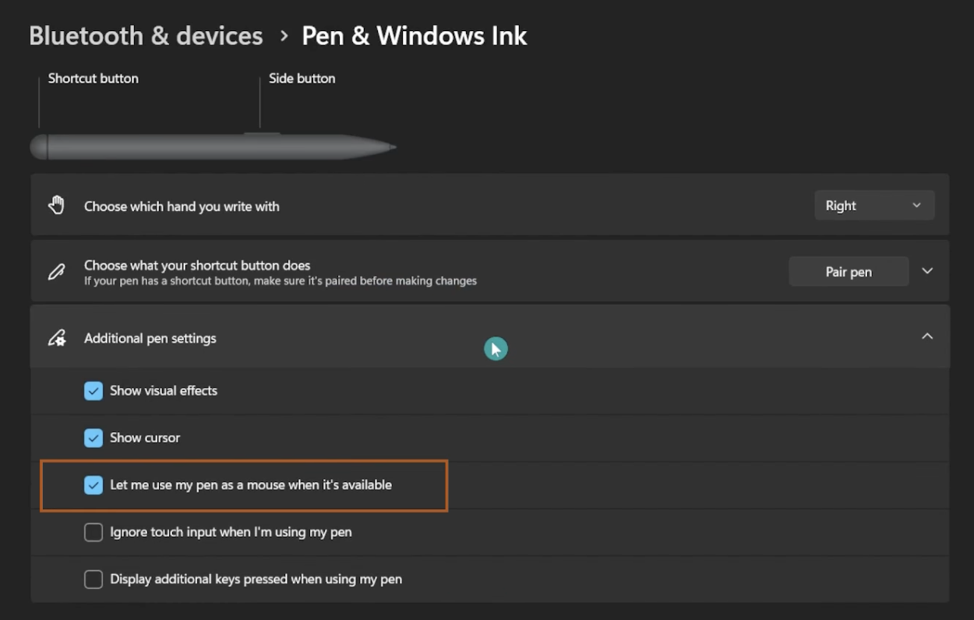Disable Show visual effects
The height and width of the screenshot is (620, 974).
[94, 390]
